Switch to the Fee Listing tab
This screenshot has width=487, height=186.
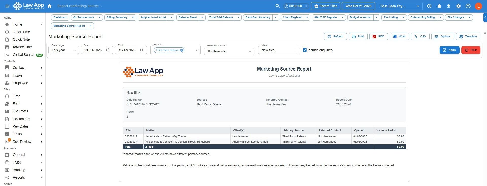click(391, 17)
